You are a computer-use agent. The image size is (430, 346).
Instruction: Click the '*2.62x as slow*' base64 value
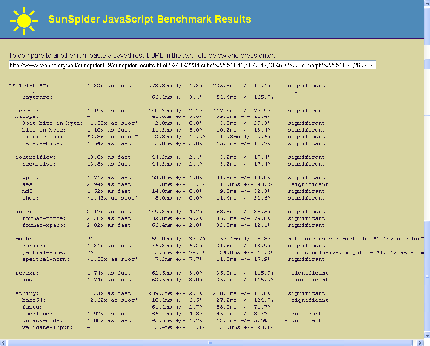112,300
